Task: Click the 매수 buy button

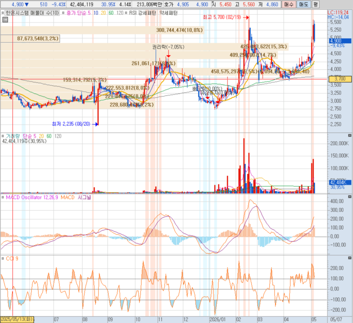Action: (x=289, y=4)
